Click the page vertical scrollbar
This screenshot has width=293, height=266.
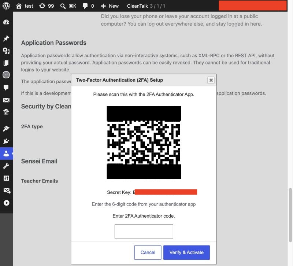pyautogui.click(x=290, y=215)
